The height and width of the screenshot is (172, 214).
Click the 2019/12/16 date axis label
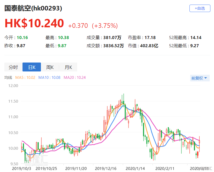pyautogui.click(x=106, y=169)
